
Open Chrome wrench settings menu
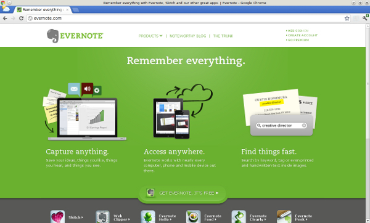[x=365, y=18]
